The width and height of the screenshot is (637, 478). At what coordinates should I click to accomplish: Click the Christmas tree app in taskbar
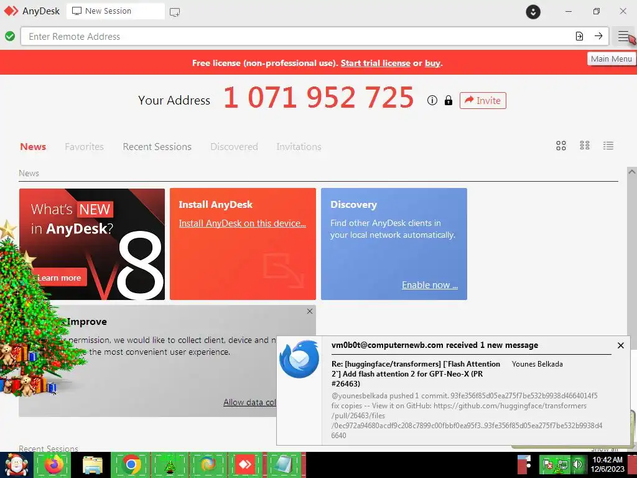[169, 464]
